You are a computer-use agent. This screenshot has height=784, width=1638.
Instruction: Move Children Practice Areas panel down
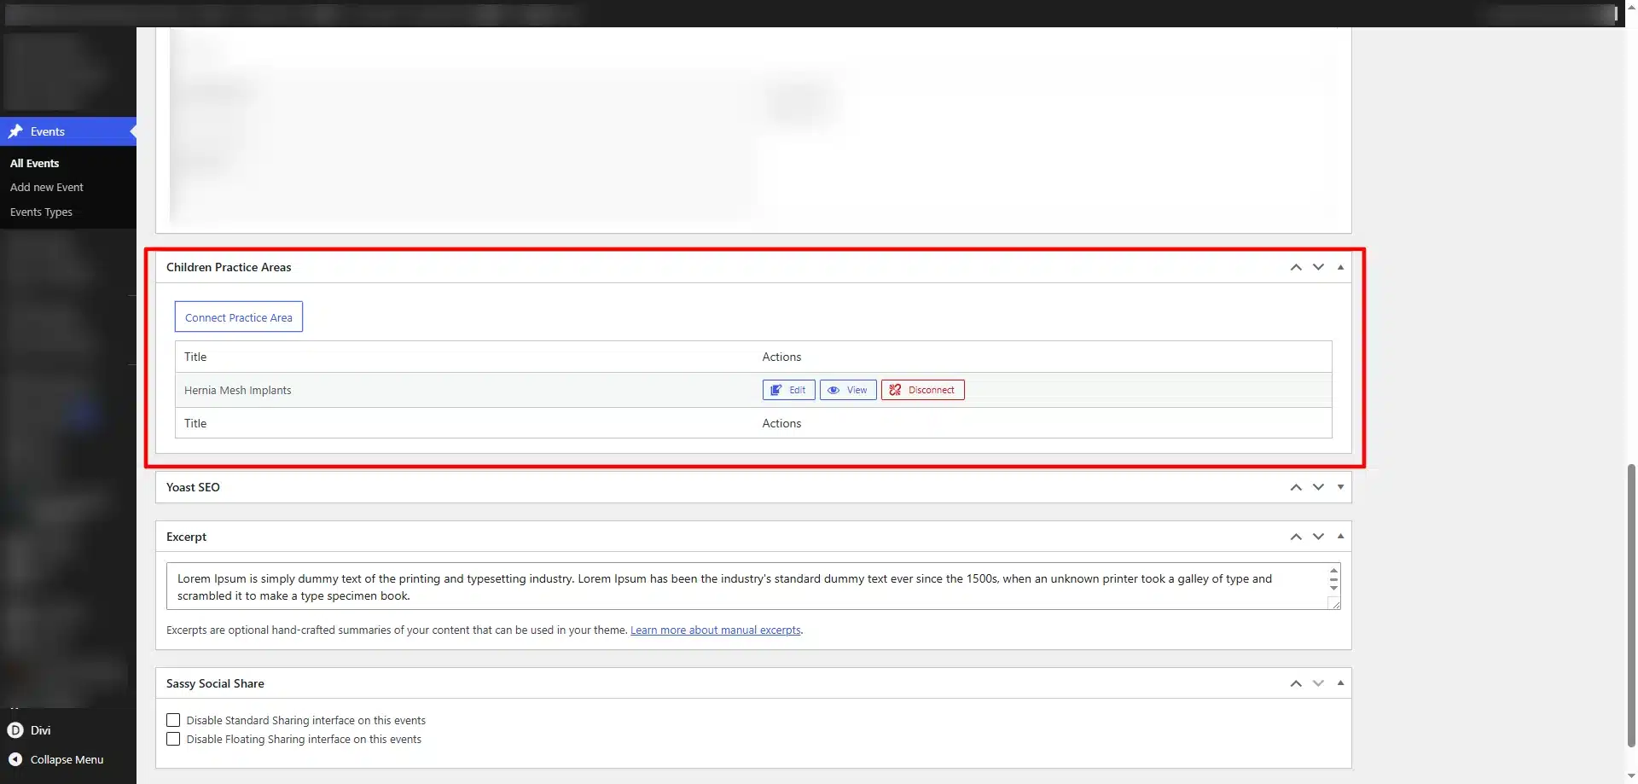(x=1318, y=267)
